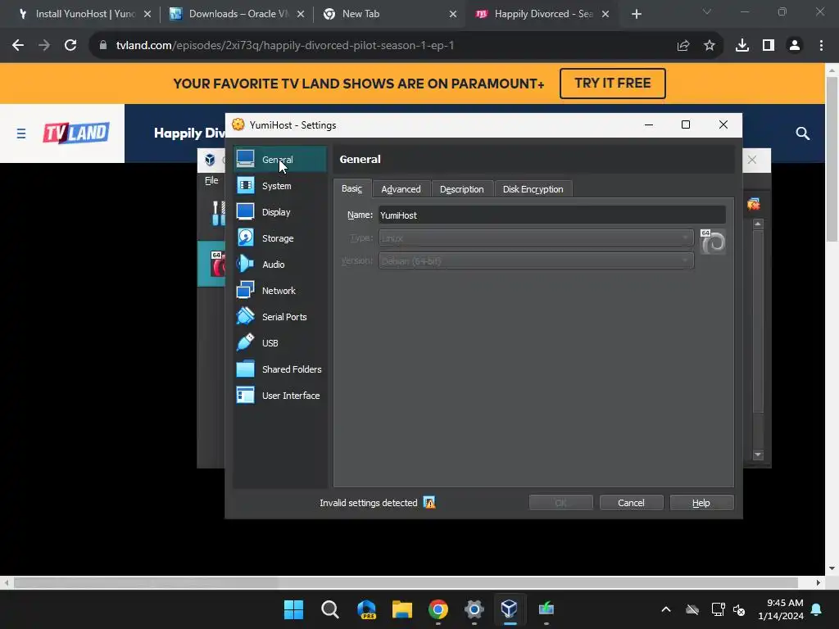Open Shared Folders settings category

click(280, 369)
